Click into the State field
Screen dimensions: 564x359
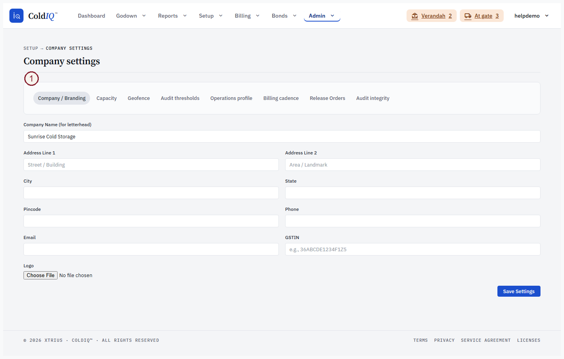[413, 193]
